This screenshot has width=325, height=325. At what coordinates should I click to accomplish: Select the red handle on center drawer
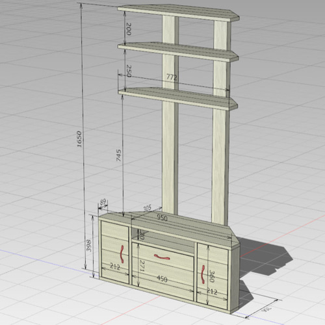pyautogui.click(x=162, y=257)
